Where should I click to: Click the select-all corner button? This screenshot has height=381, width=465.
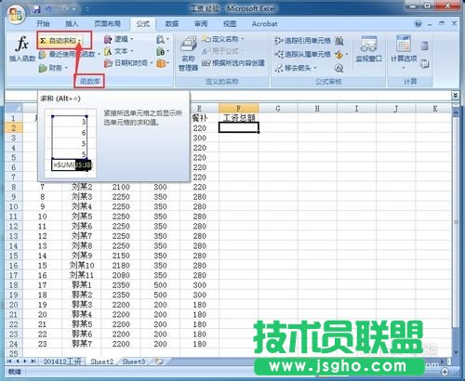click(14, 108)
